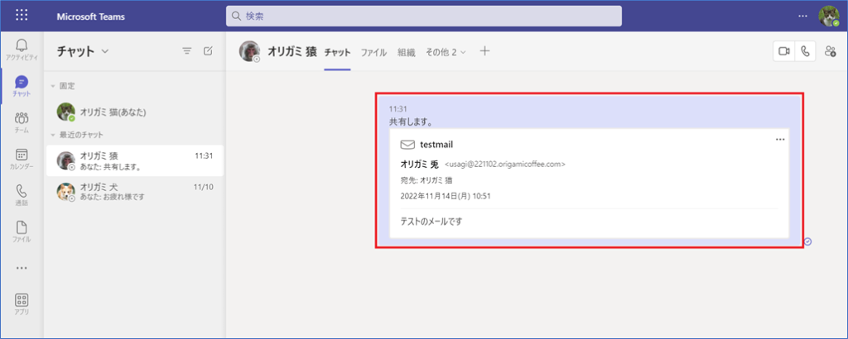Switch to the 組織 tab

(406, 52)
